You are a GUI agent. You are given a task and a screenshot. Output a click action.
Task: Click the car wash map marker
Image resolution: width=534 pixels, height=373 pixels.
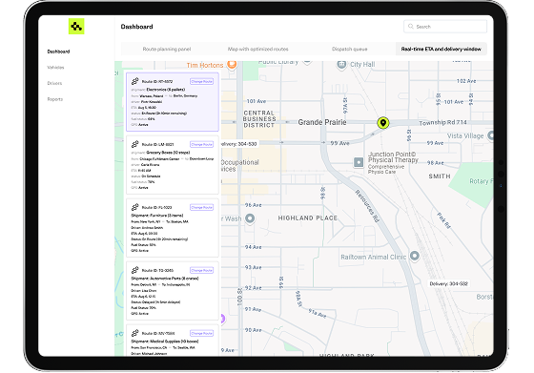tap(250, 218)
